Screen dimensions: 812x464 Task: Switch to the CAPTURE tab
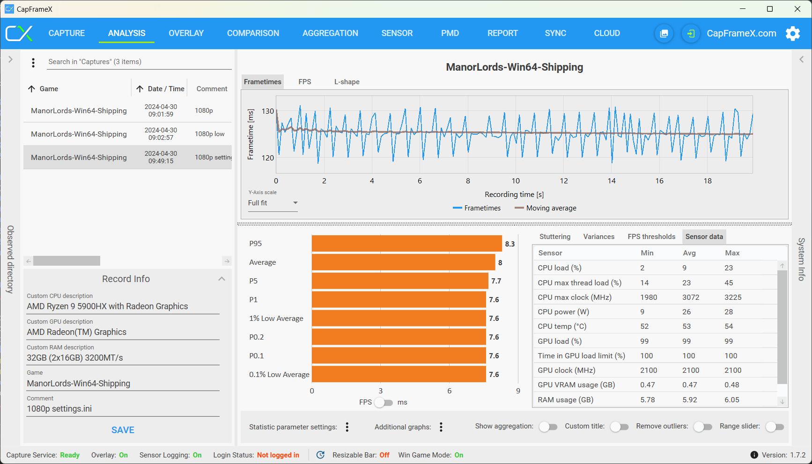66,33
